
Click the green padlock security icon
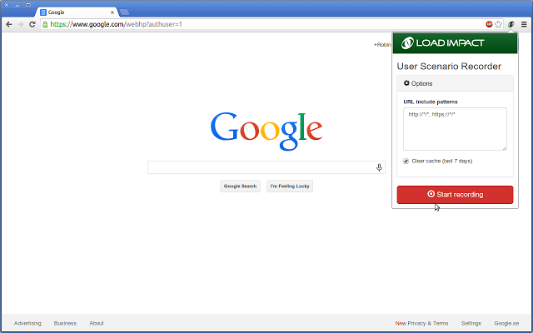click(45, 24)
